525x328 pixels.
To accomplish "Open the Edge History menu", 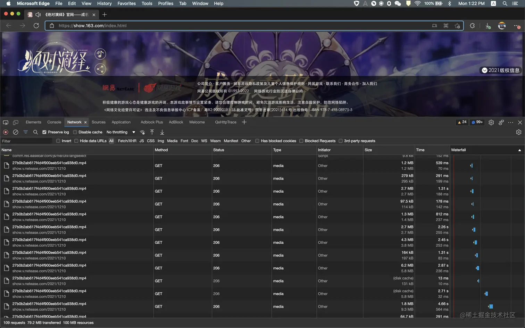I will tap(104, 3).
